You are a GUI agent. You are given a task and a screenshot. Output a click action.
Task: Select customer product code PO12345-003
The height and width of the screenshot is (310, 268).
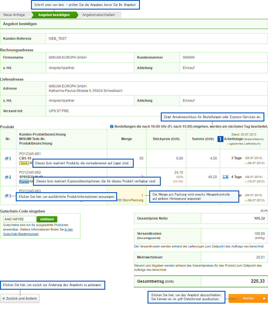tap(30, 191)
